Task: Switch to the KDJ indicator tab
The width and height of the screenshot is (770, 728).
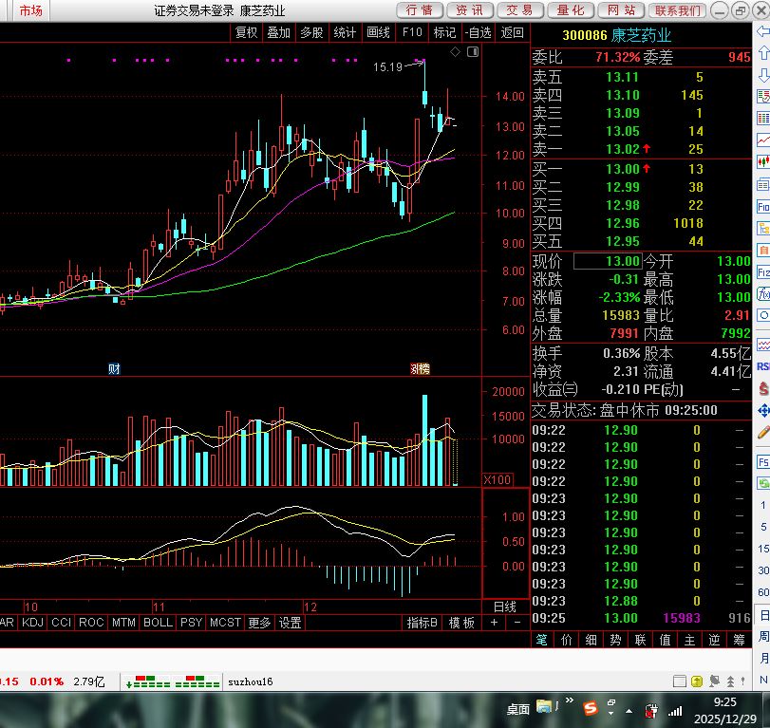Action: 33,623
